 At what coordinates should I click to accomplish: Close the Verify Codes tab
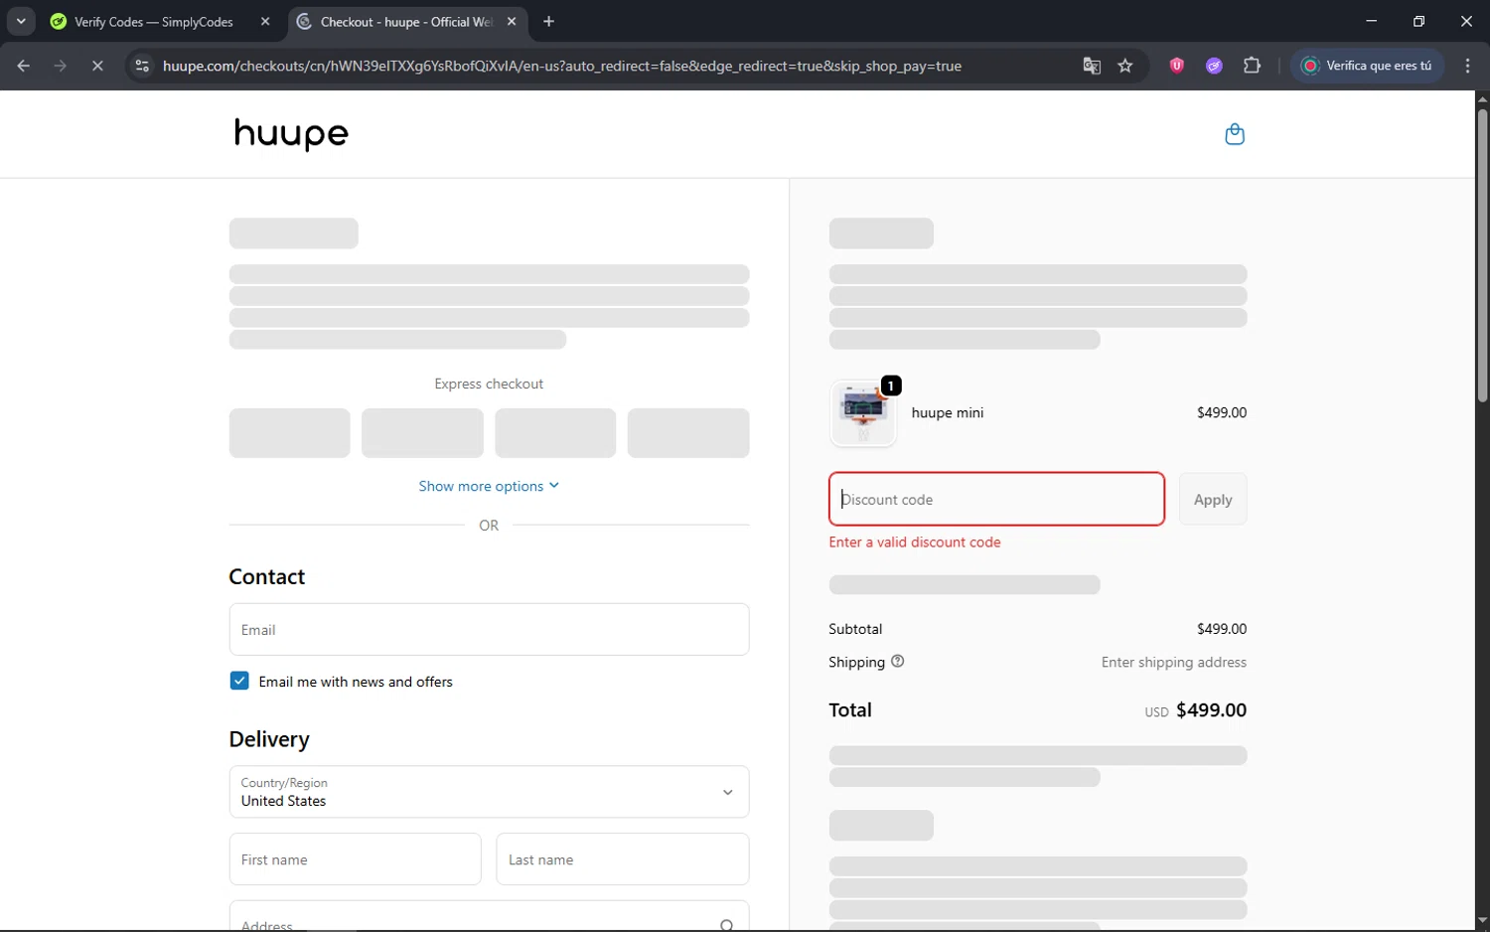(x=265, y=22)
